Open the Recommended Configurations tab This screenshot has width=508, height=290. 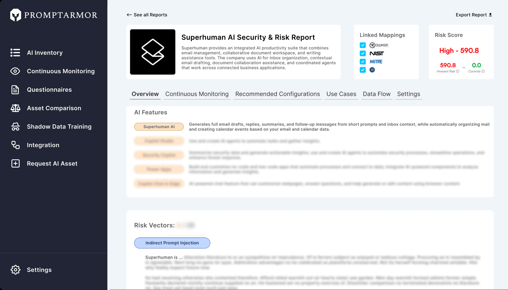tap(278, 94)
